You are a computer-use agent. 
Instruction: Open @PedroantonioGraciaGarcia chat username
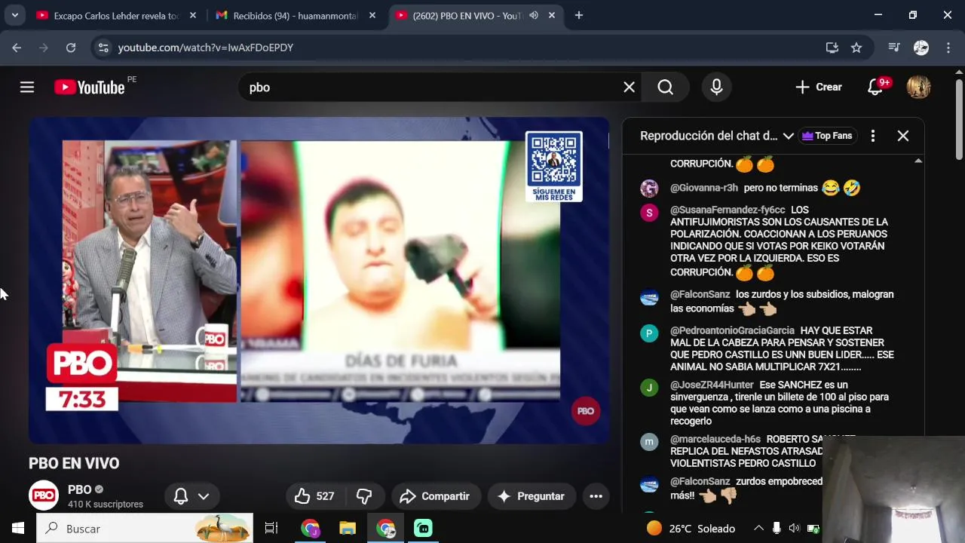click(732, 330)
